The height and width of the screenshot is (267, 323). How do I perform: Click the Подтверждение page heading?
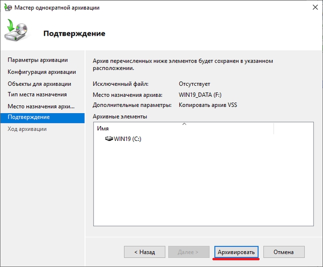point(74,34)
